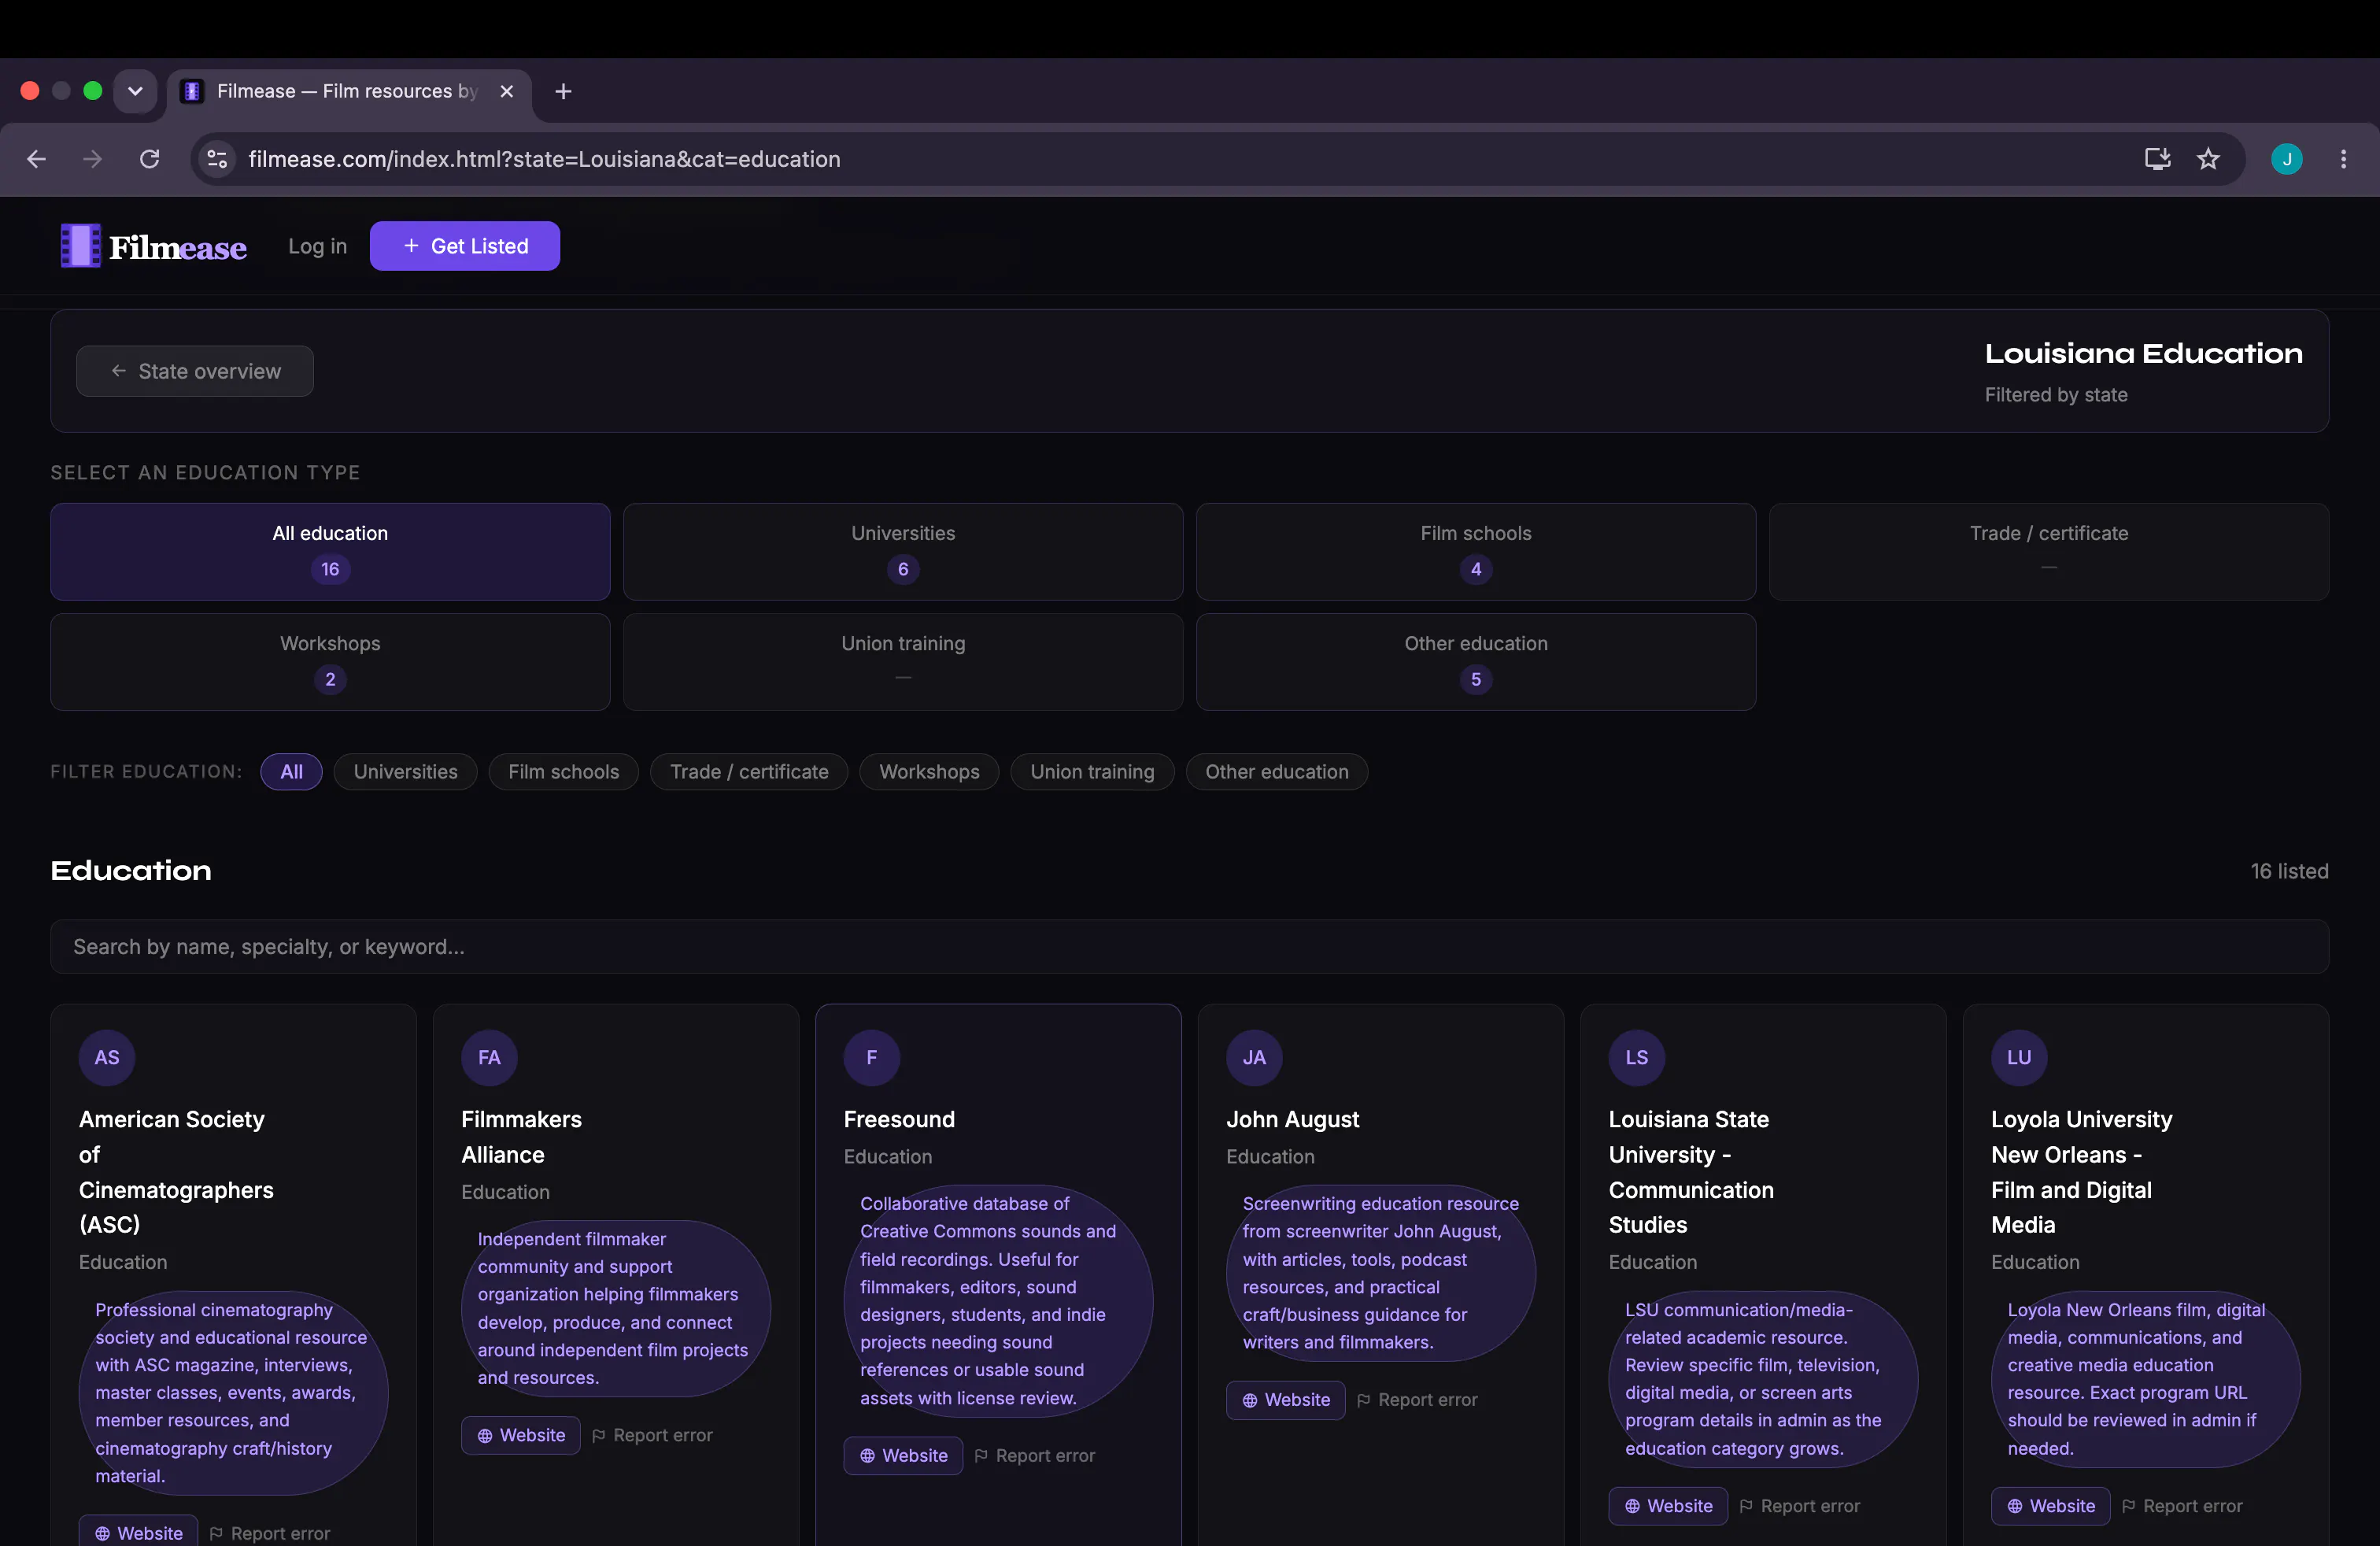Click the Filmease wordmark text
Viewport: 2380px width, 1546px height.
pyautogui.click(x=178, y=247)
